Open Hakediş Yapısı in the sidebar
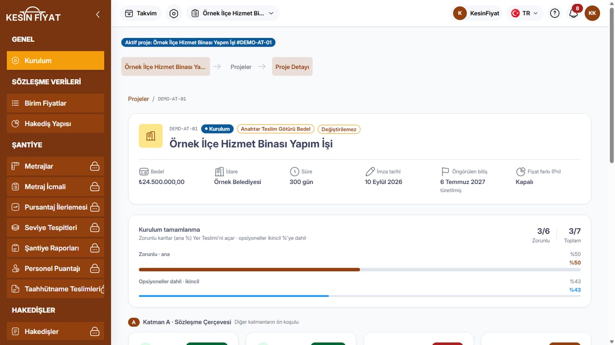Image resolution: width=615 pixels, height=345 pixels. coord(55,123)
